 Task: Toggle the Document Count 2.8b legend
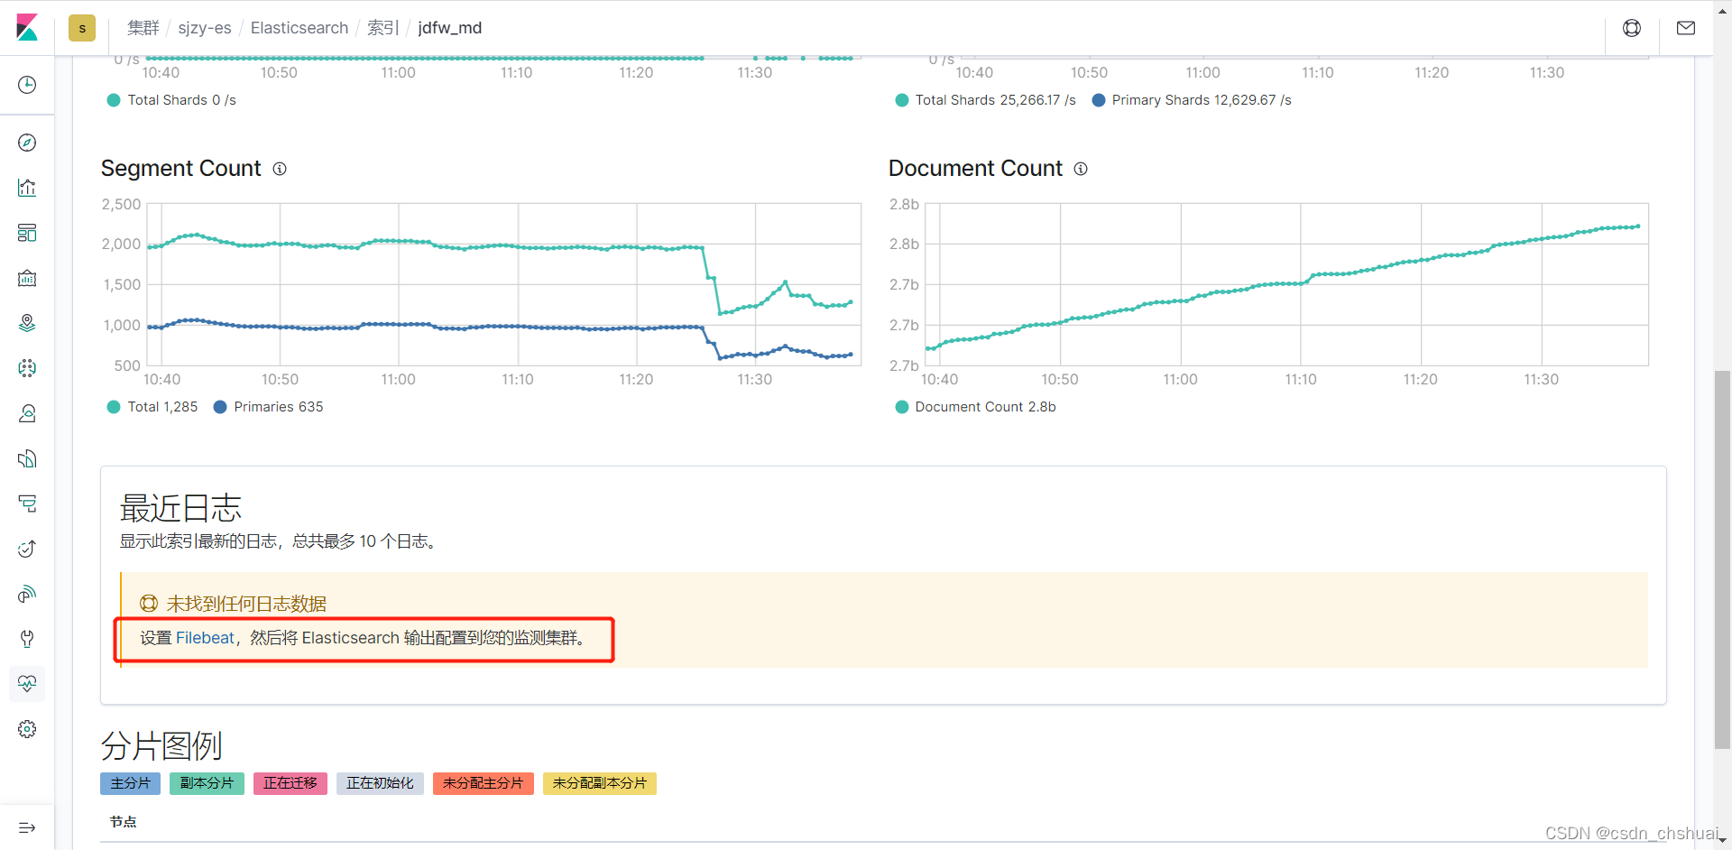coord(975,407)
